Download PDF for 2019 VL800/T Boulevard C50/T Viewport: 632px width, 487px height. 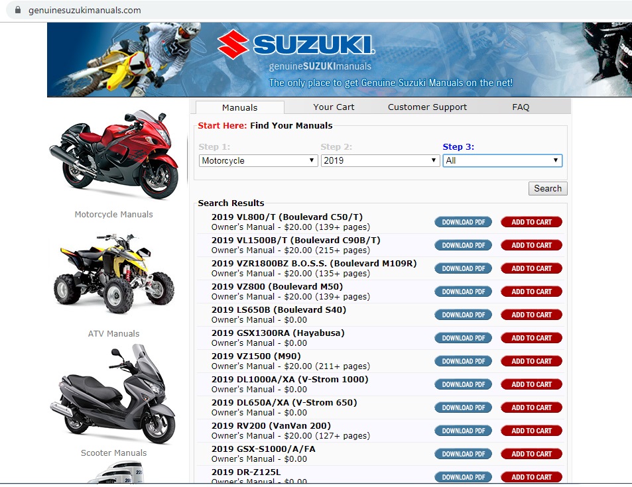(x=463, y=222)
